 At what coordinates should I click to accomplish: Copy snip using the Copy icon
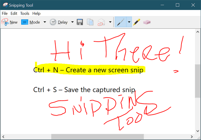click(90, 22)
